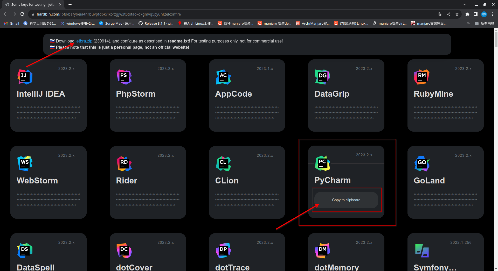Open a new browser tab with plus button

coord(70,4)
